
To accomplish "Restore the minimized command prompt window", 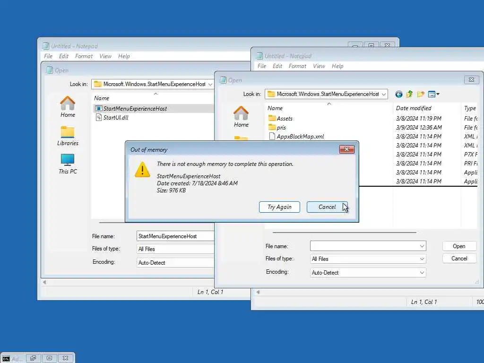I will [34, 358].
